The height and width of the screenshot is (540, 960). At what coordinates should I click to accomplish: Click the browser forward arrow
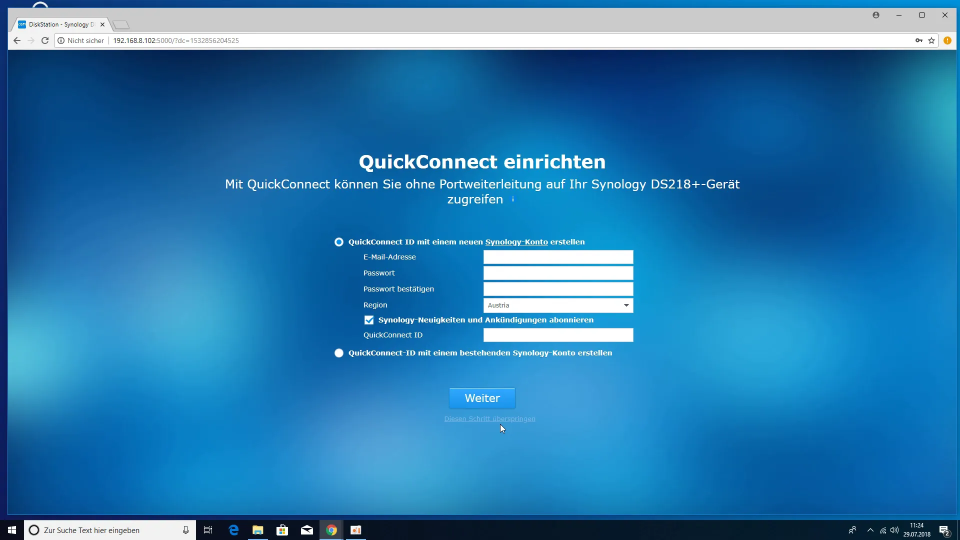(x=31, y=40)
